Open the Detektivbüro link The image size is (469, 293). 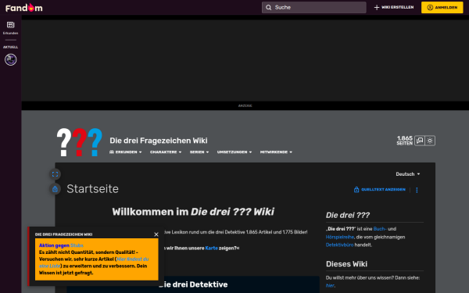click(x=339, y=245)
